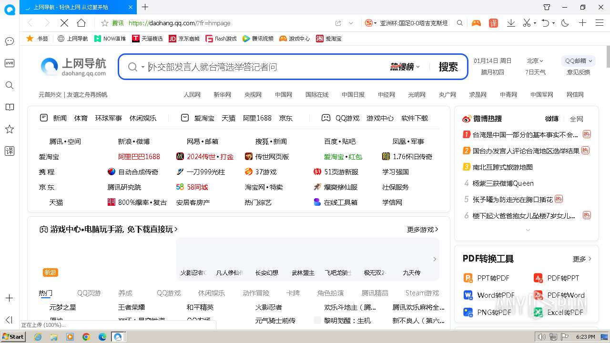Open the sidebar search icon
Viewport: 610px width, 343px height.
coord(10,85)
